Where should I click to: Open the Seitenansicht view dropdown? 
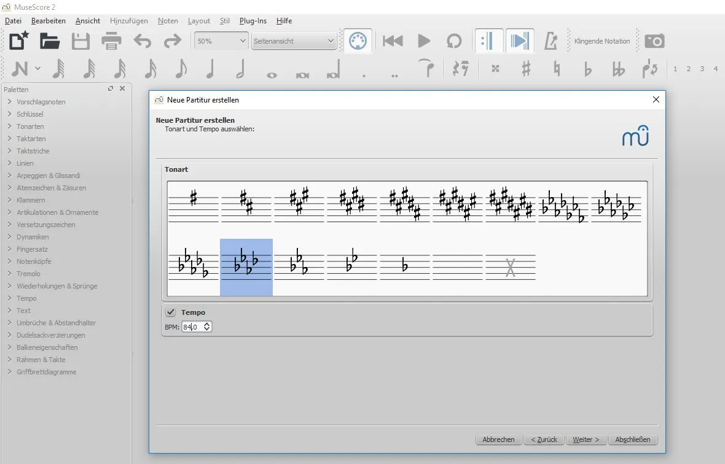coord(294,41)
